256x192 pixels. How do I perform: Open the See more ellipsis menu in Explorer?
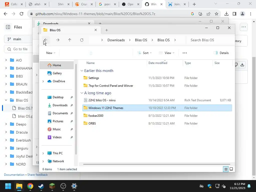pyautogui.click(x=185, y=53)
